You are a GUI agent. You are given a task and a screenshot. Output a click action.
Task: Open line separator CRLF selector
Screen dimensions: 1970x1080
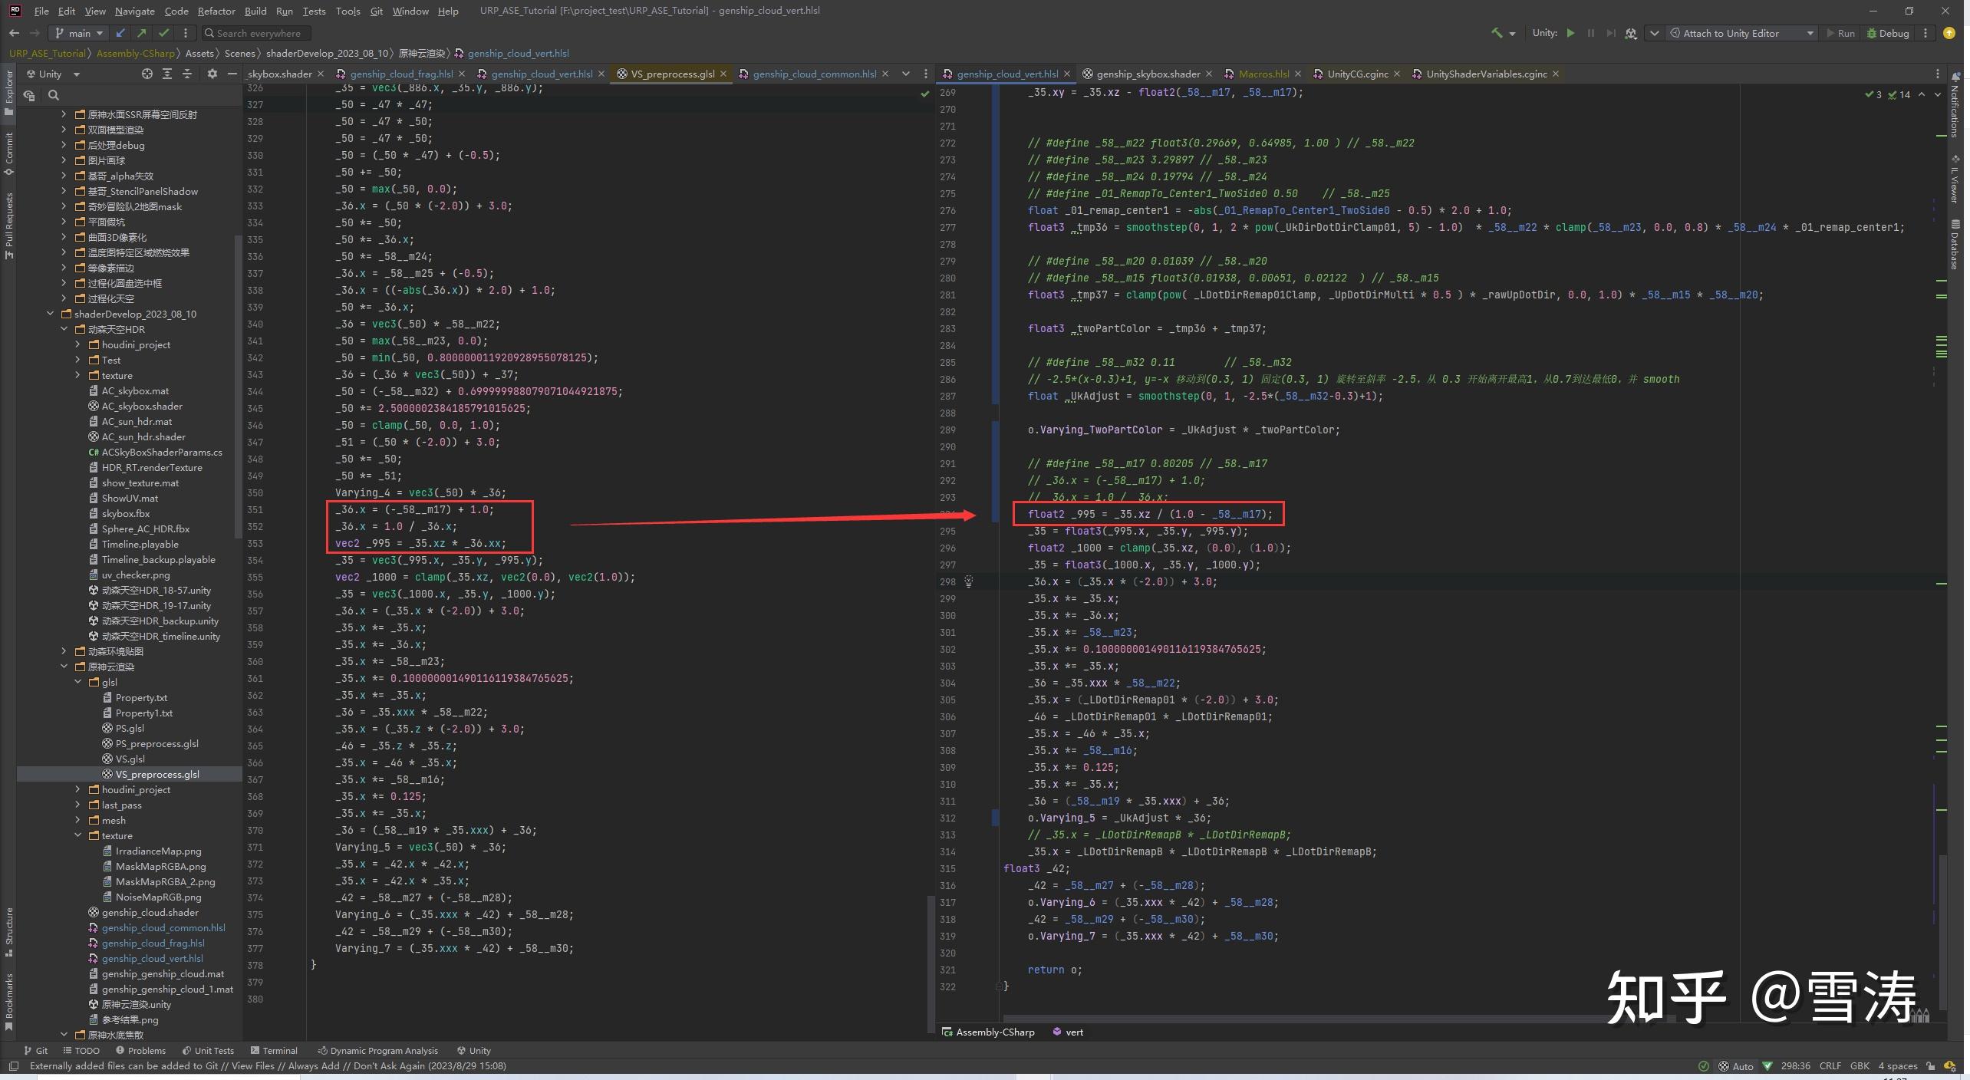click(1830, 1066)
